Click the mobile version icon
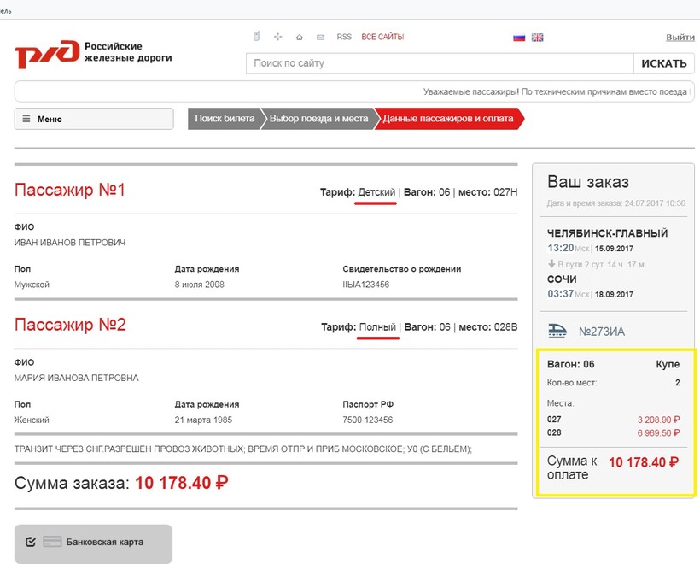This screenshot has height=564, width=700. click(x=255, y=37)
